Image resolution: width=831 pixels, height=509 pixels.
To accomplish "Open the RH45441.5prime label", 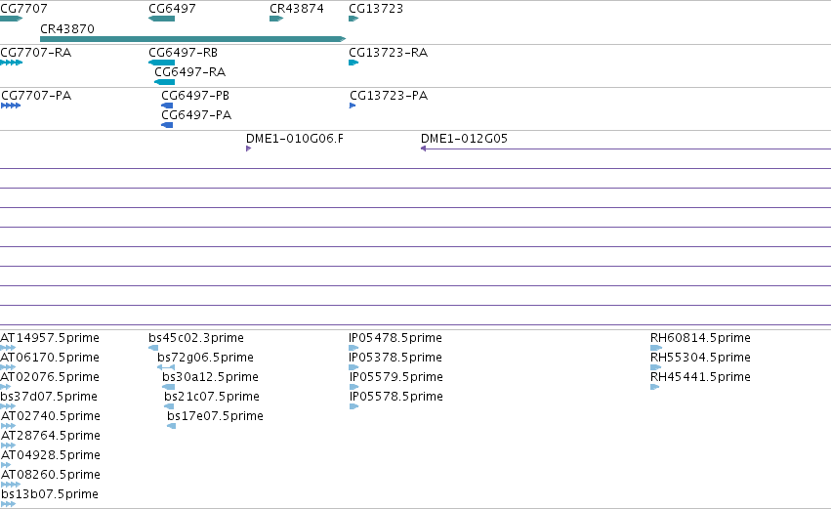I will (700, 377).
